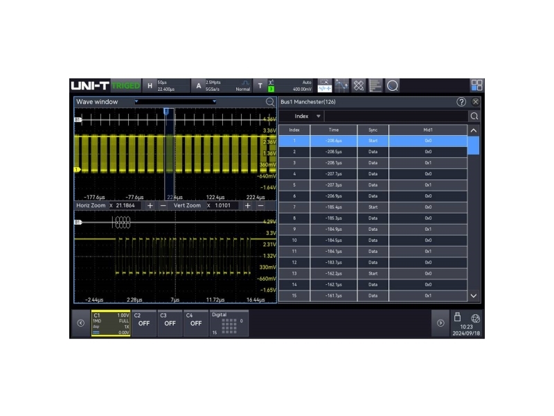Select decode row with index 15

373,296
